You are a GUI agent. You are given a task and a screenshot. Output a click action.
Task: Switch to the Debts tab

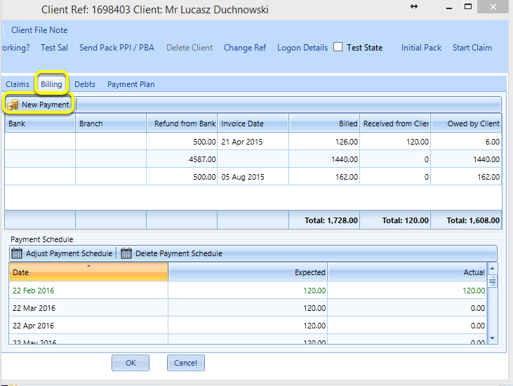tap(85, 84)
